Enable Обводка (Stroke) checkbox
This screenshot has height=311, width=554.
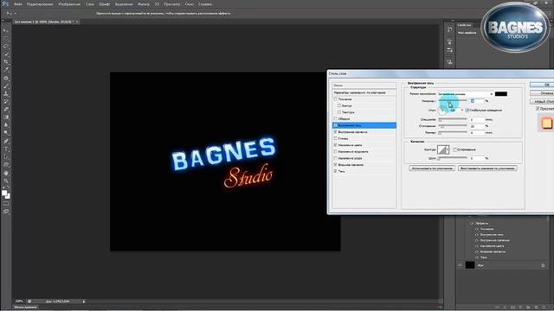(x=335, y=119)
